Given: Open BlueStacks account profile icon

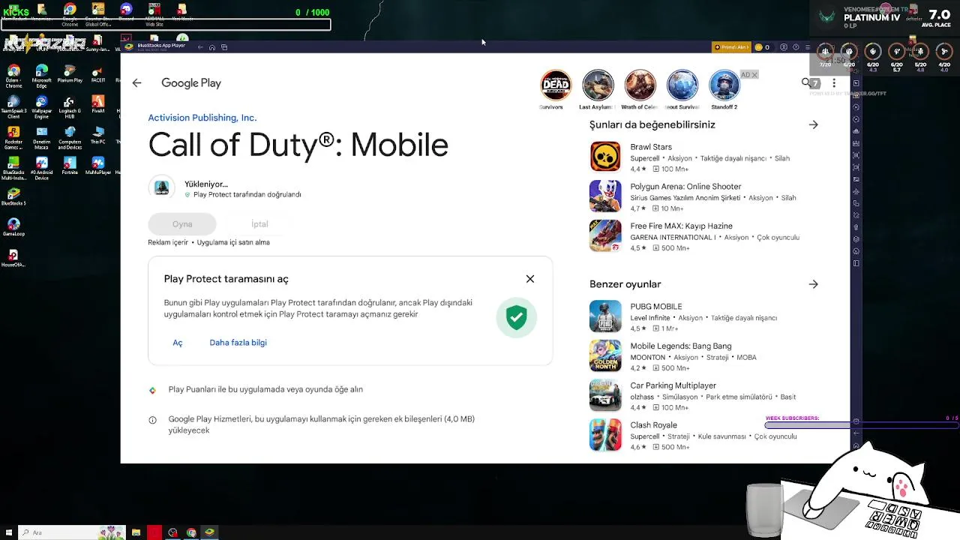Looking at the screenshot, I should pyautogui.click(x=784, y=47).
